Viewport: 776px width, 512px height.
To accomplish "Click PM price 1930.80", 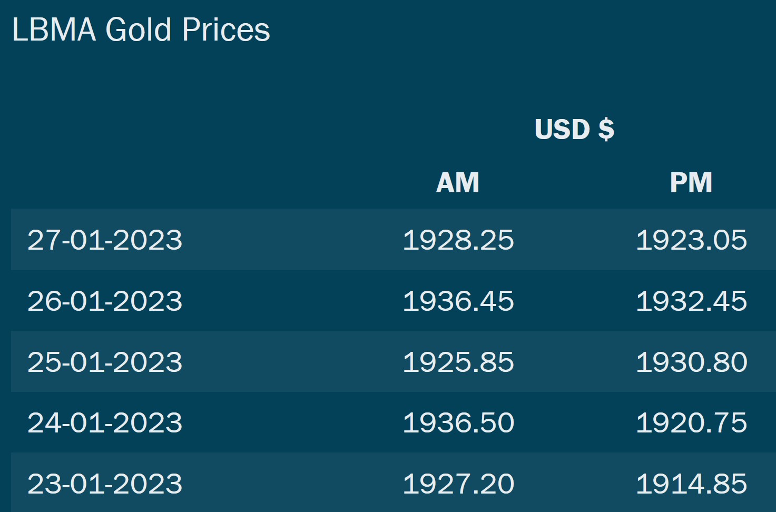I will (691, 362).
